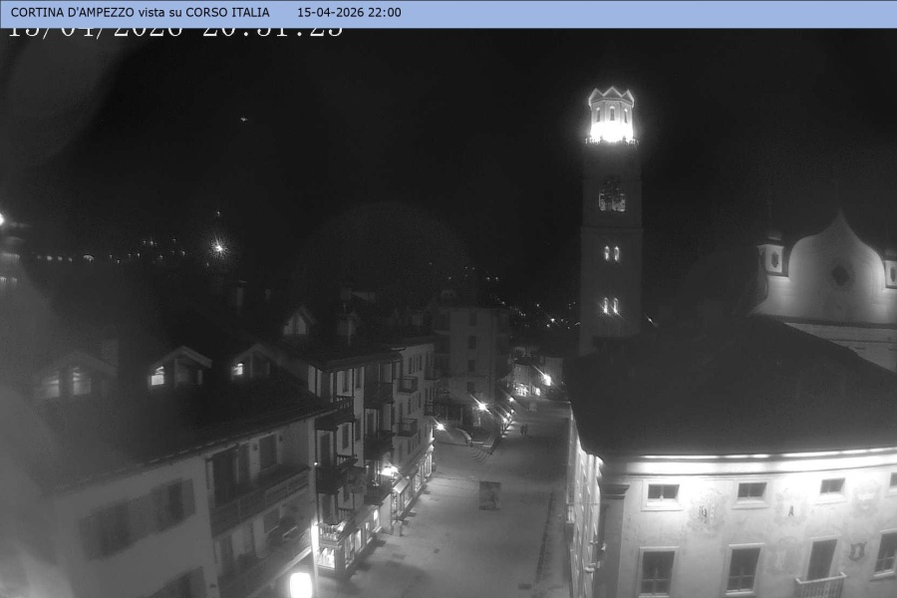Click the illuminated top of the bell tower
This screenshot has width=897, height=598.
tap(611, 117)
